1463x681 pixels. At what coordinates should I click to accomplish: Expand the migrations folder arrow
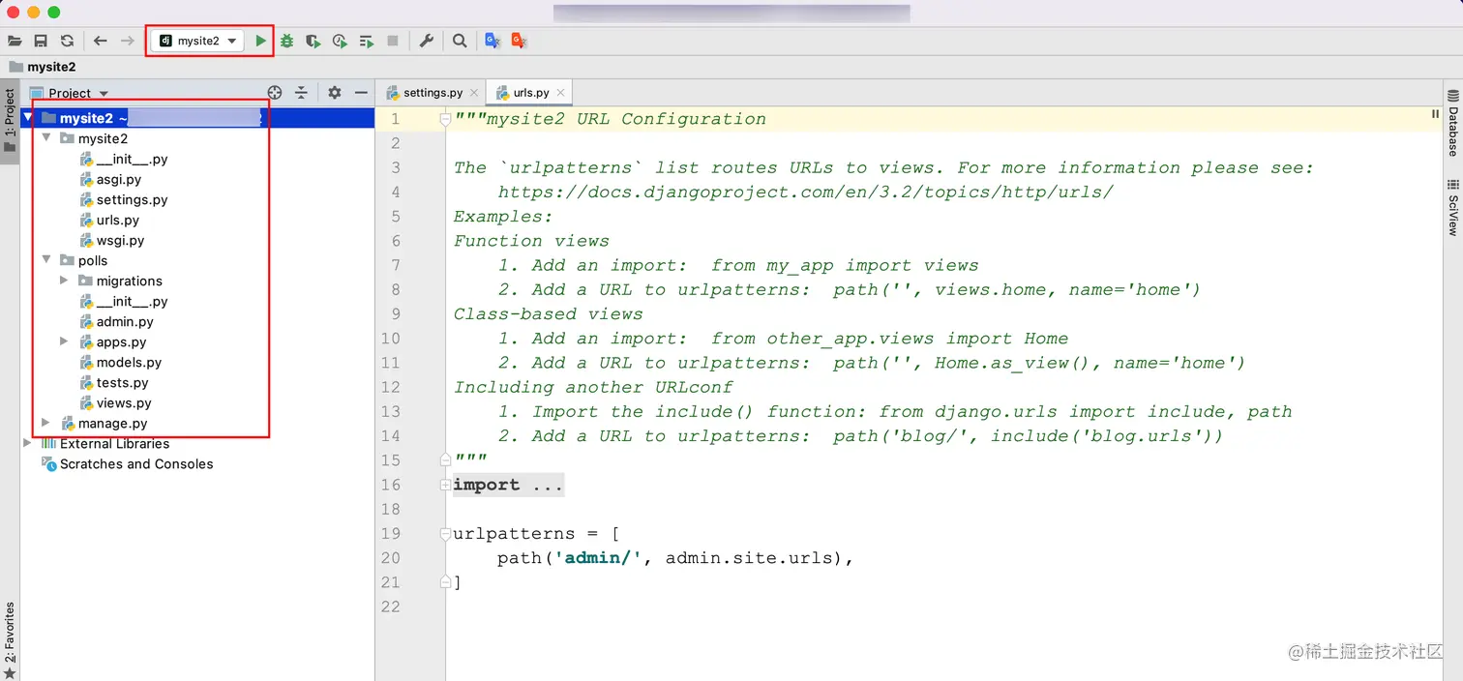click(65, 281)
